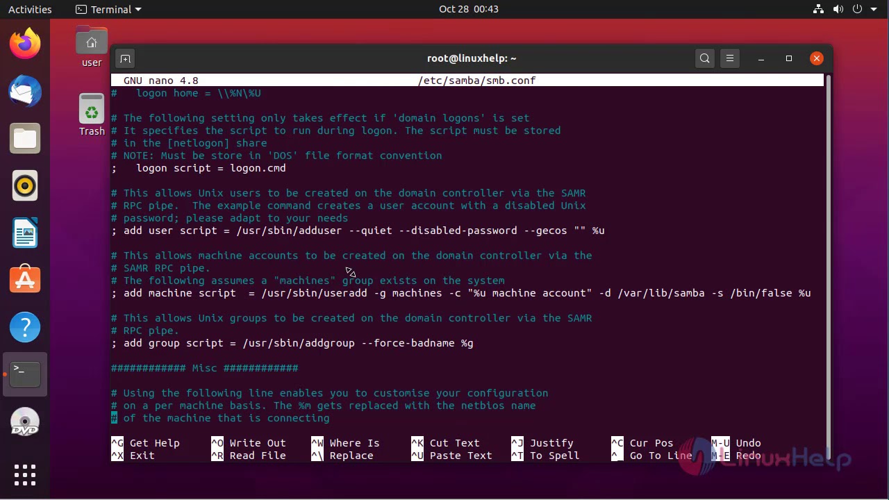Launch Ubuntu Software center

point(25,278)
